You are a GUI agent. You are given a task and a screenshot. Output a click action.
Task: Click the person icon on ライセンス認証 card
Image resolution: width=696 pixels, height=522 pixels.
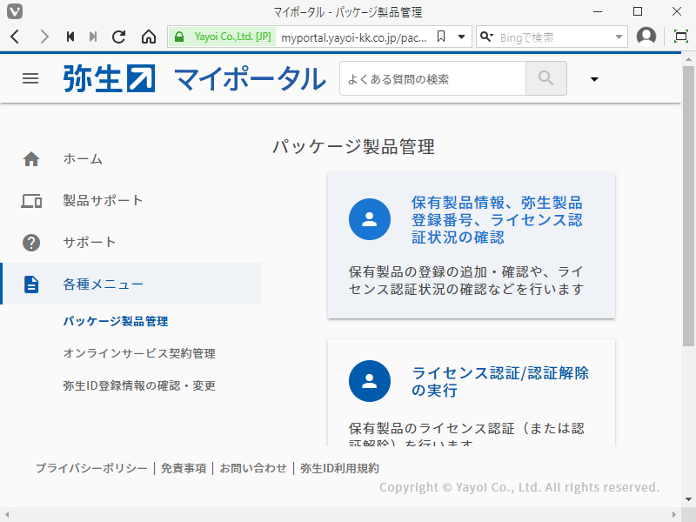(x=369, y=381)
